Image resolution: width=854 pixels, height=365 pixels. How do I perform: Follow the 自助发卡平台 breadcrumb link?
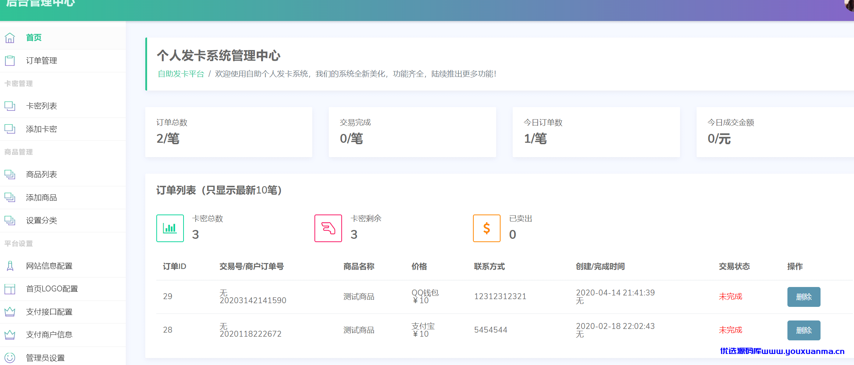pos(181,74)
